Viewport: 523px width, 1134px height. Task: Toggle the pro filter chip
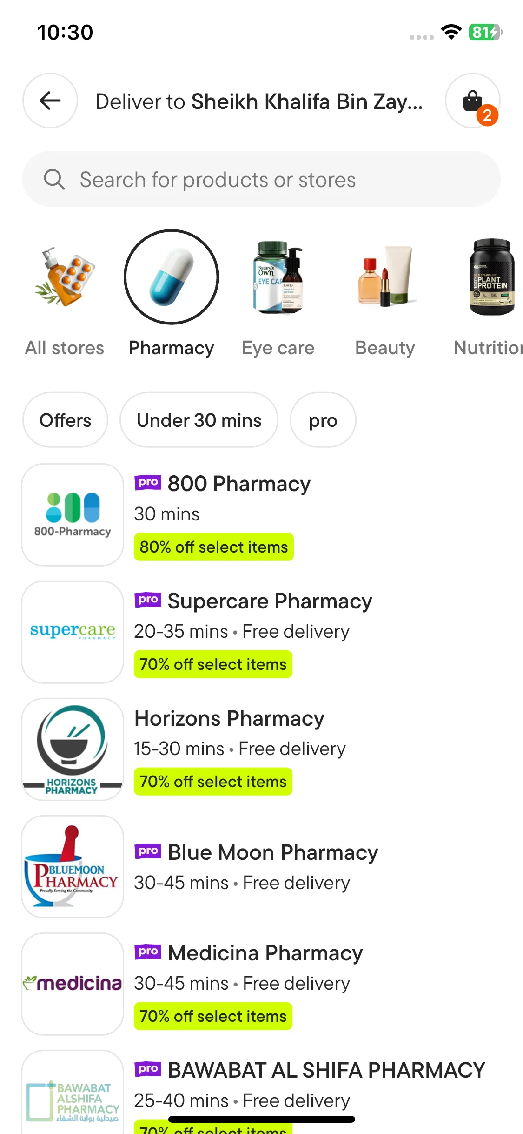tap(323, 420)
